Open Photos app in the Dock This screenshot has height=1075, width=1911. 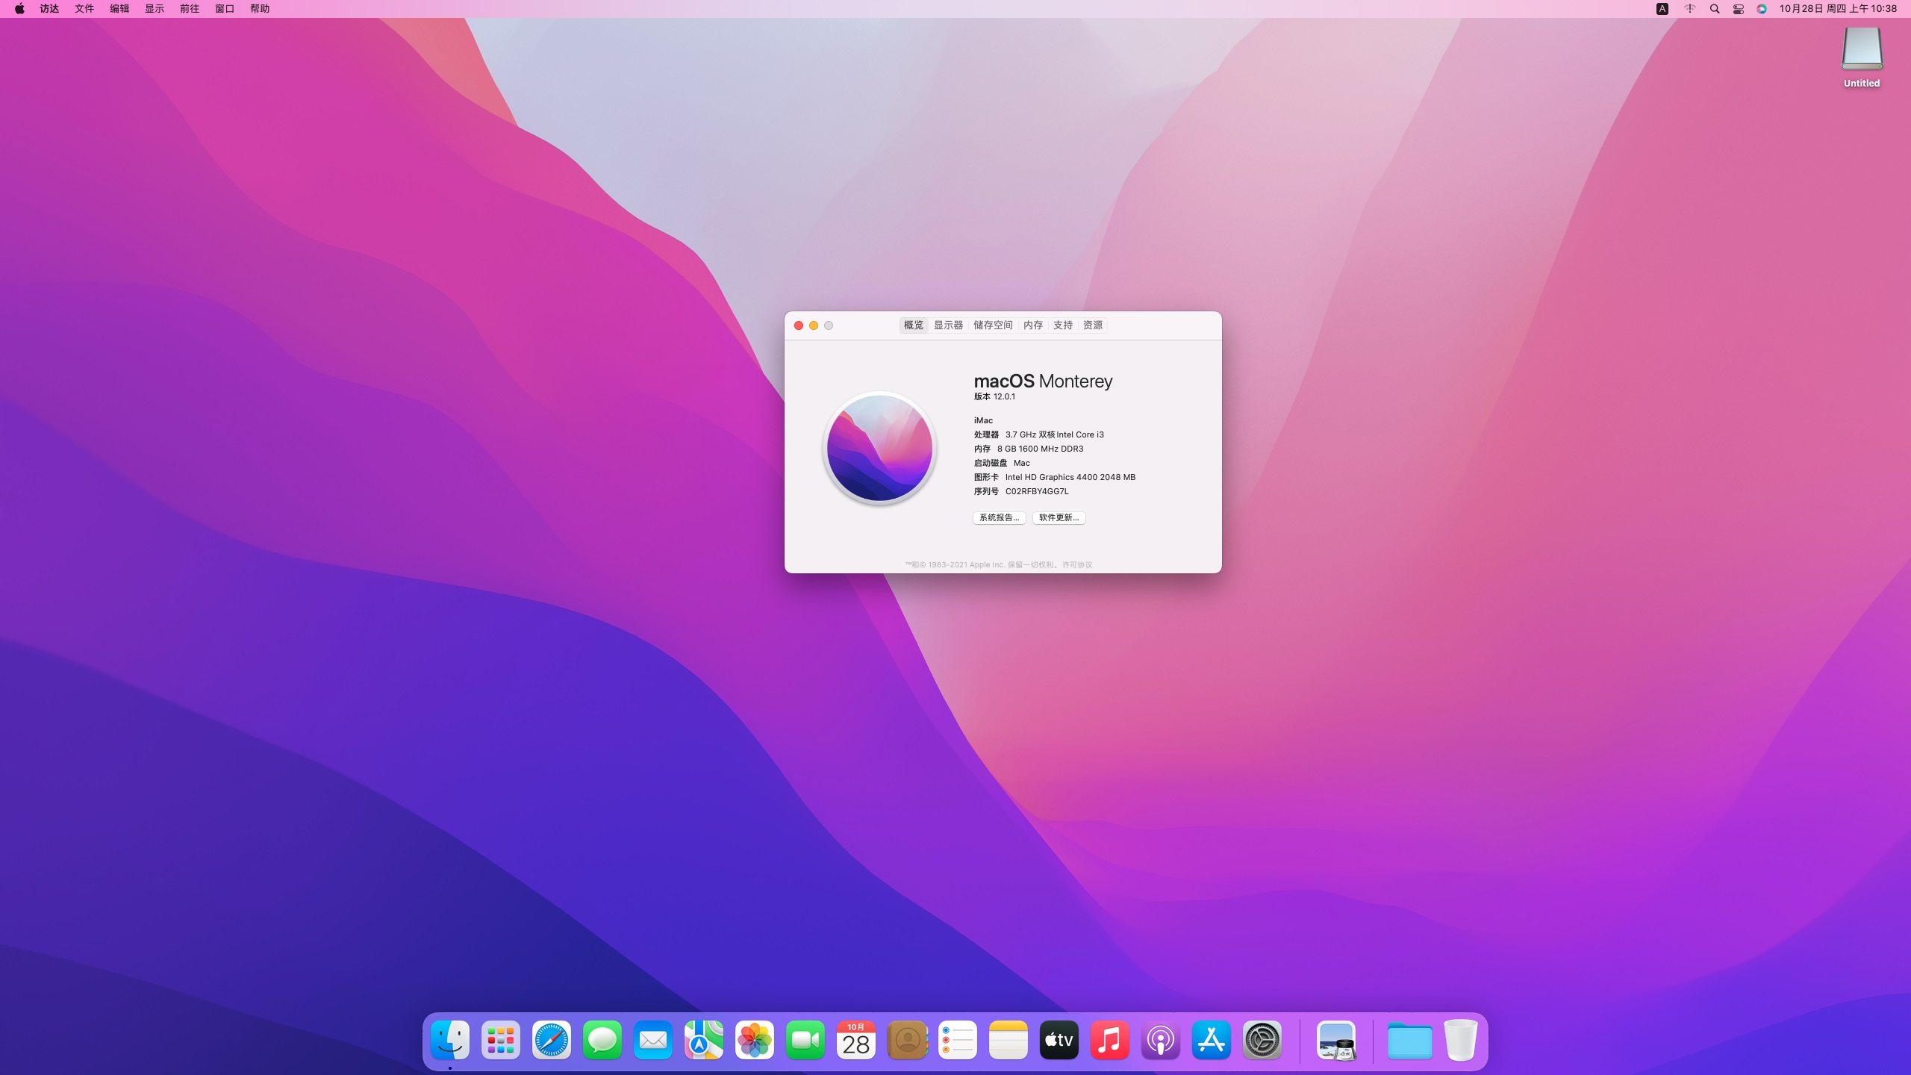[x=755, y=1040]
